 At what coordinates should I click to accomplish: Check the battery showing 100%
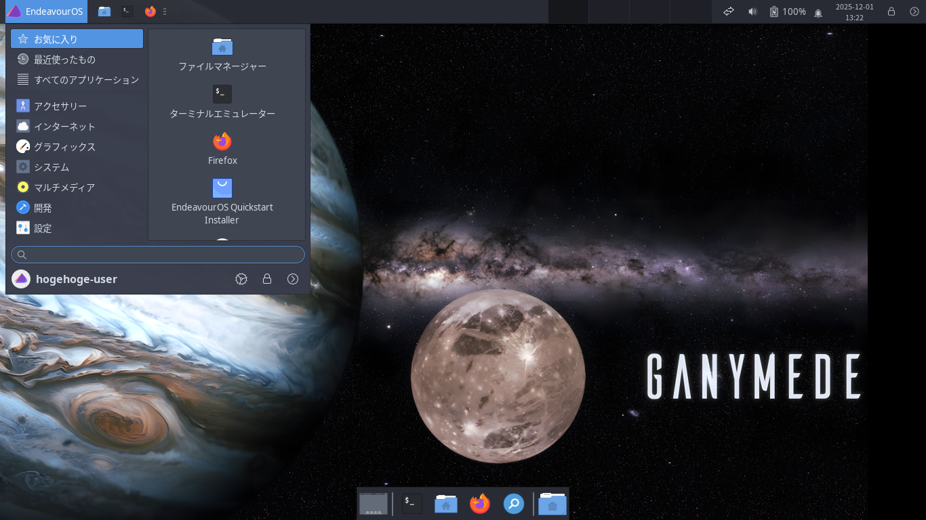click(786, 12)
